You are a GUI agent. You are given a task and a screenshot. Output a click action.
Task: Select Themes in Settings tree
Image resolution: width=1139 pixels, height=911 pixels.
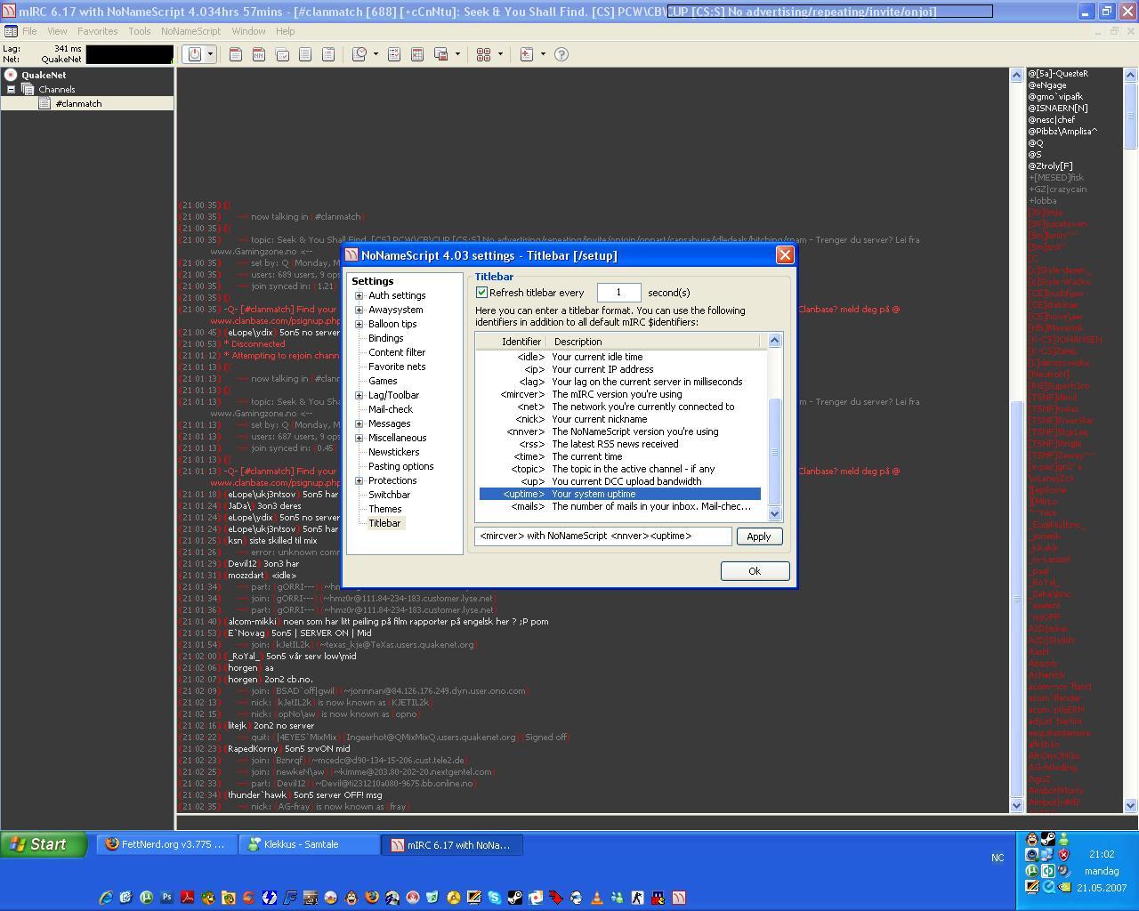pos(385,509)
